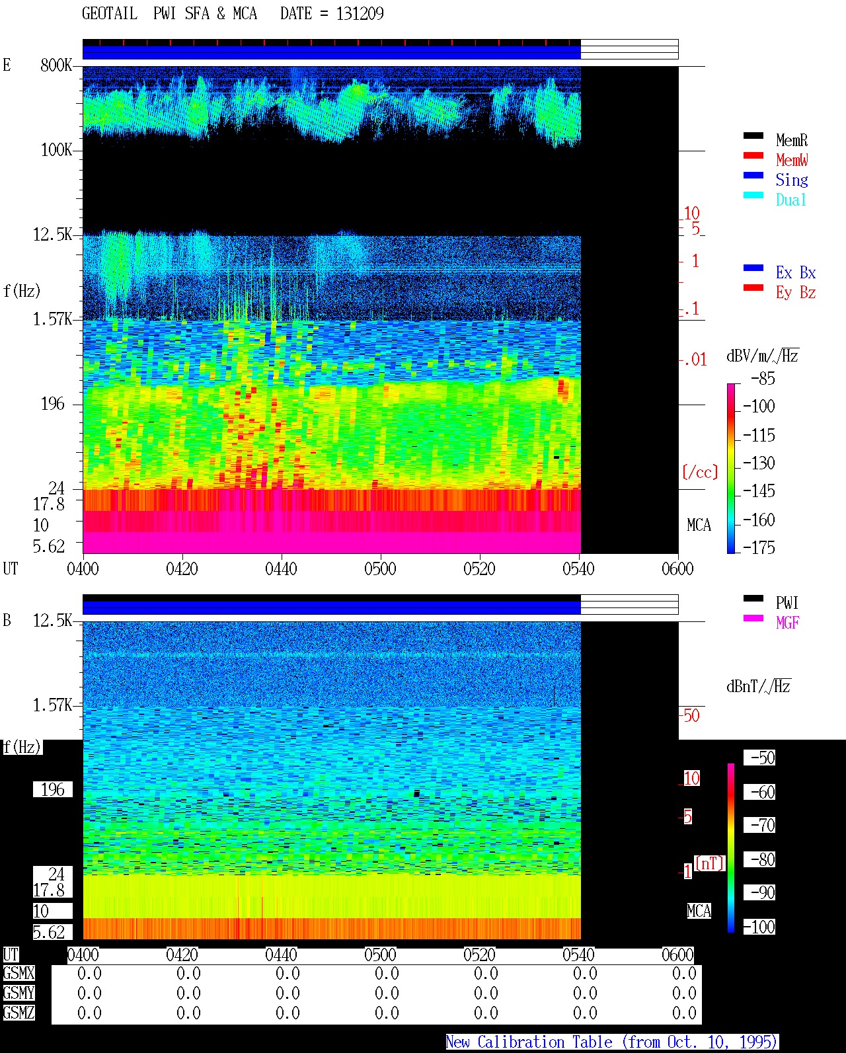Click the GSMZ row label
846x1053 pixels.
click(19, 1013)
